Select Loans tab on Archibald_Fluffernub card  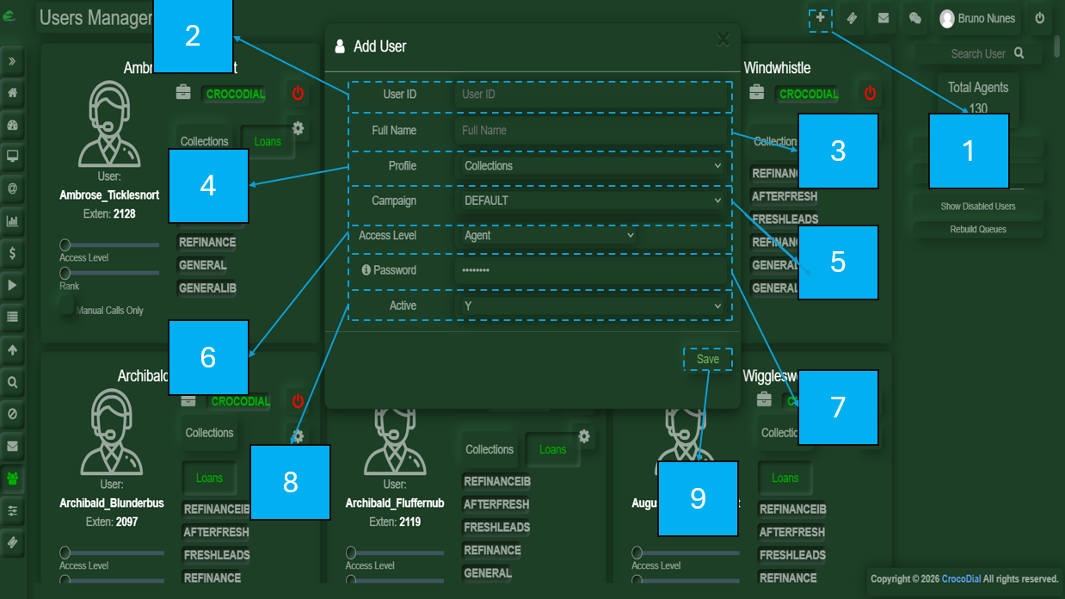click(x=552, y=449)
